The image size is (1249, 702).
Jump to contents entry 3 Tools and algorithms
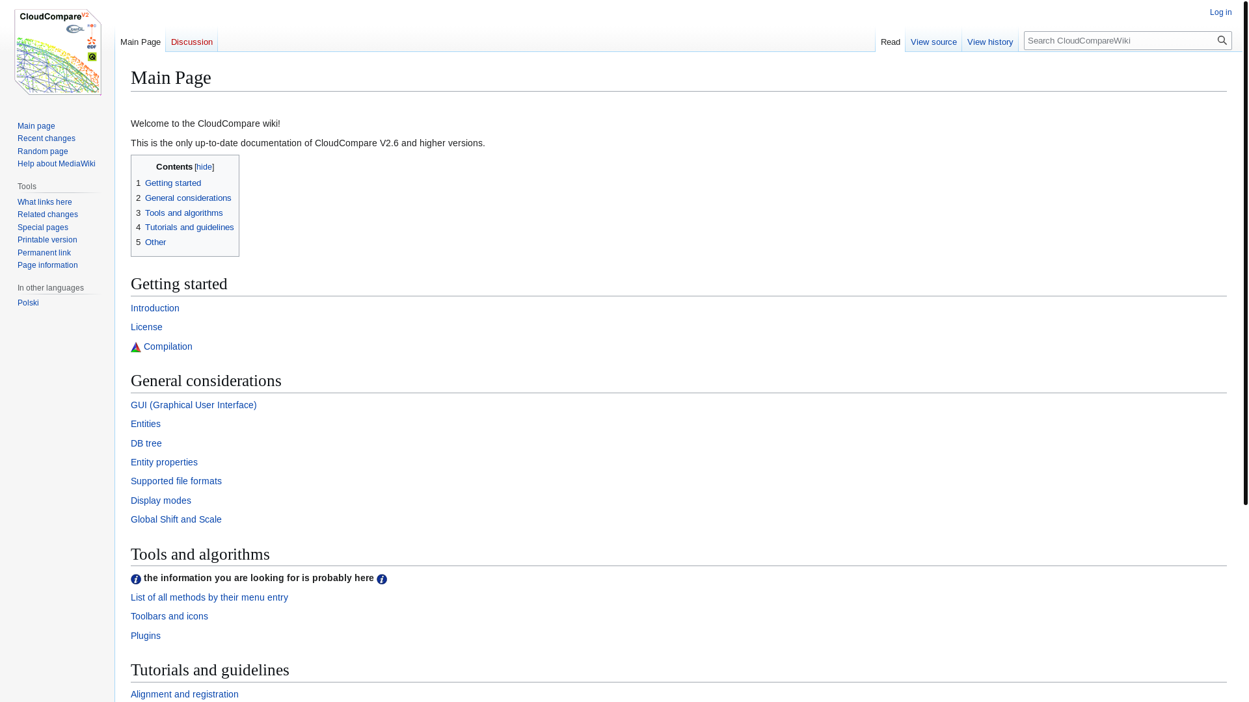tap(180, 213)
